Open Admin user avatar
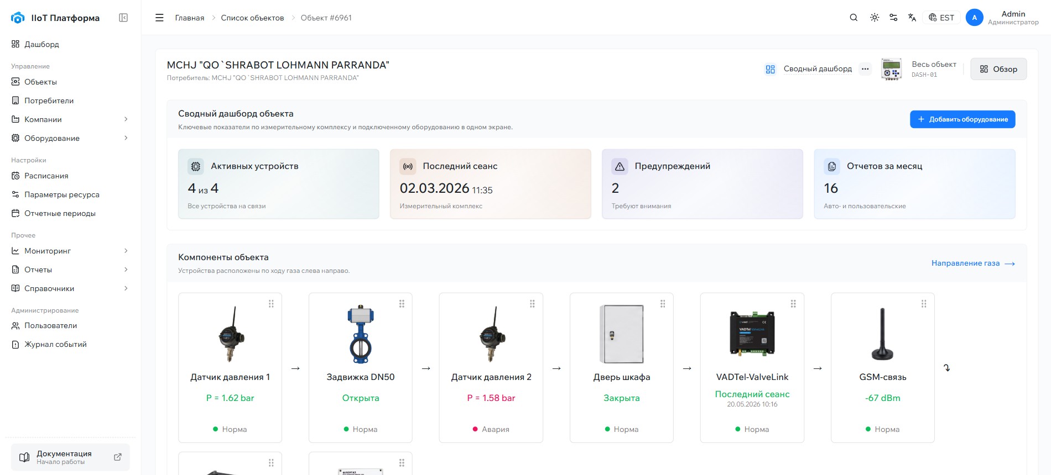This screenshot has height=475, width=1051. pyautogui.click(x=974, y=18)
